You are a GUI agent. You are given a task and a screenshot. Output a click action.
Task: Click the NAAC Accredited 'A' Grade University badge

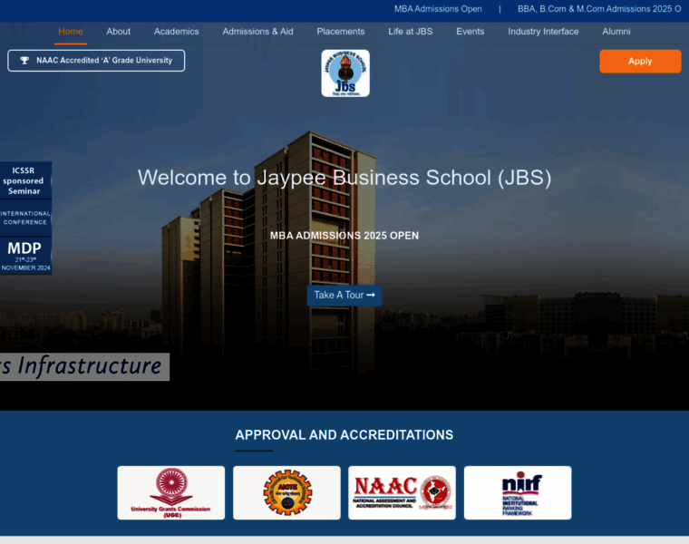(96, 61)
